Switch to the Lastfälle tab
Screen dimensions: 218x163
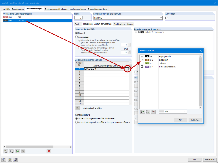tap(6, 9)
